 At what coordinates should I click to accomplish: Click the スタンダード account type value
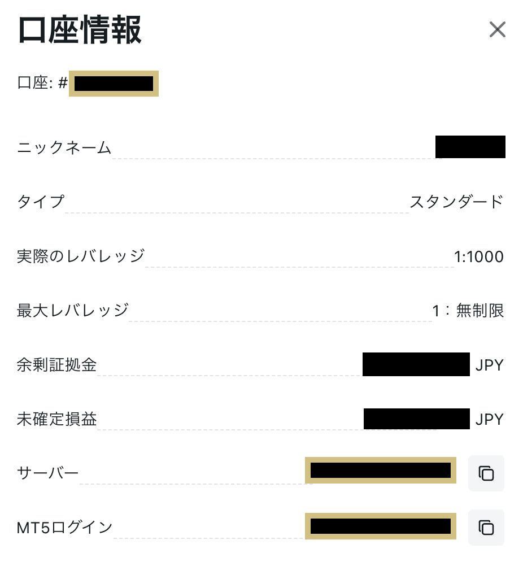[456, 202]
